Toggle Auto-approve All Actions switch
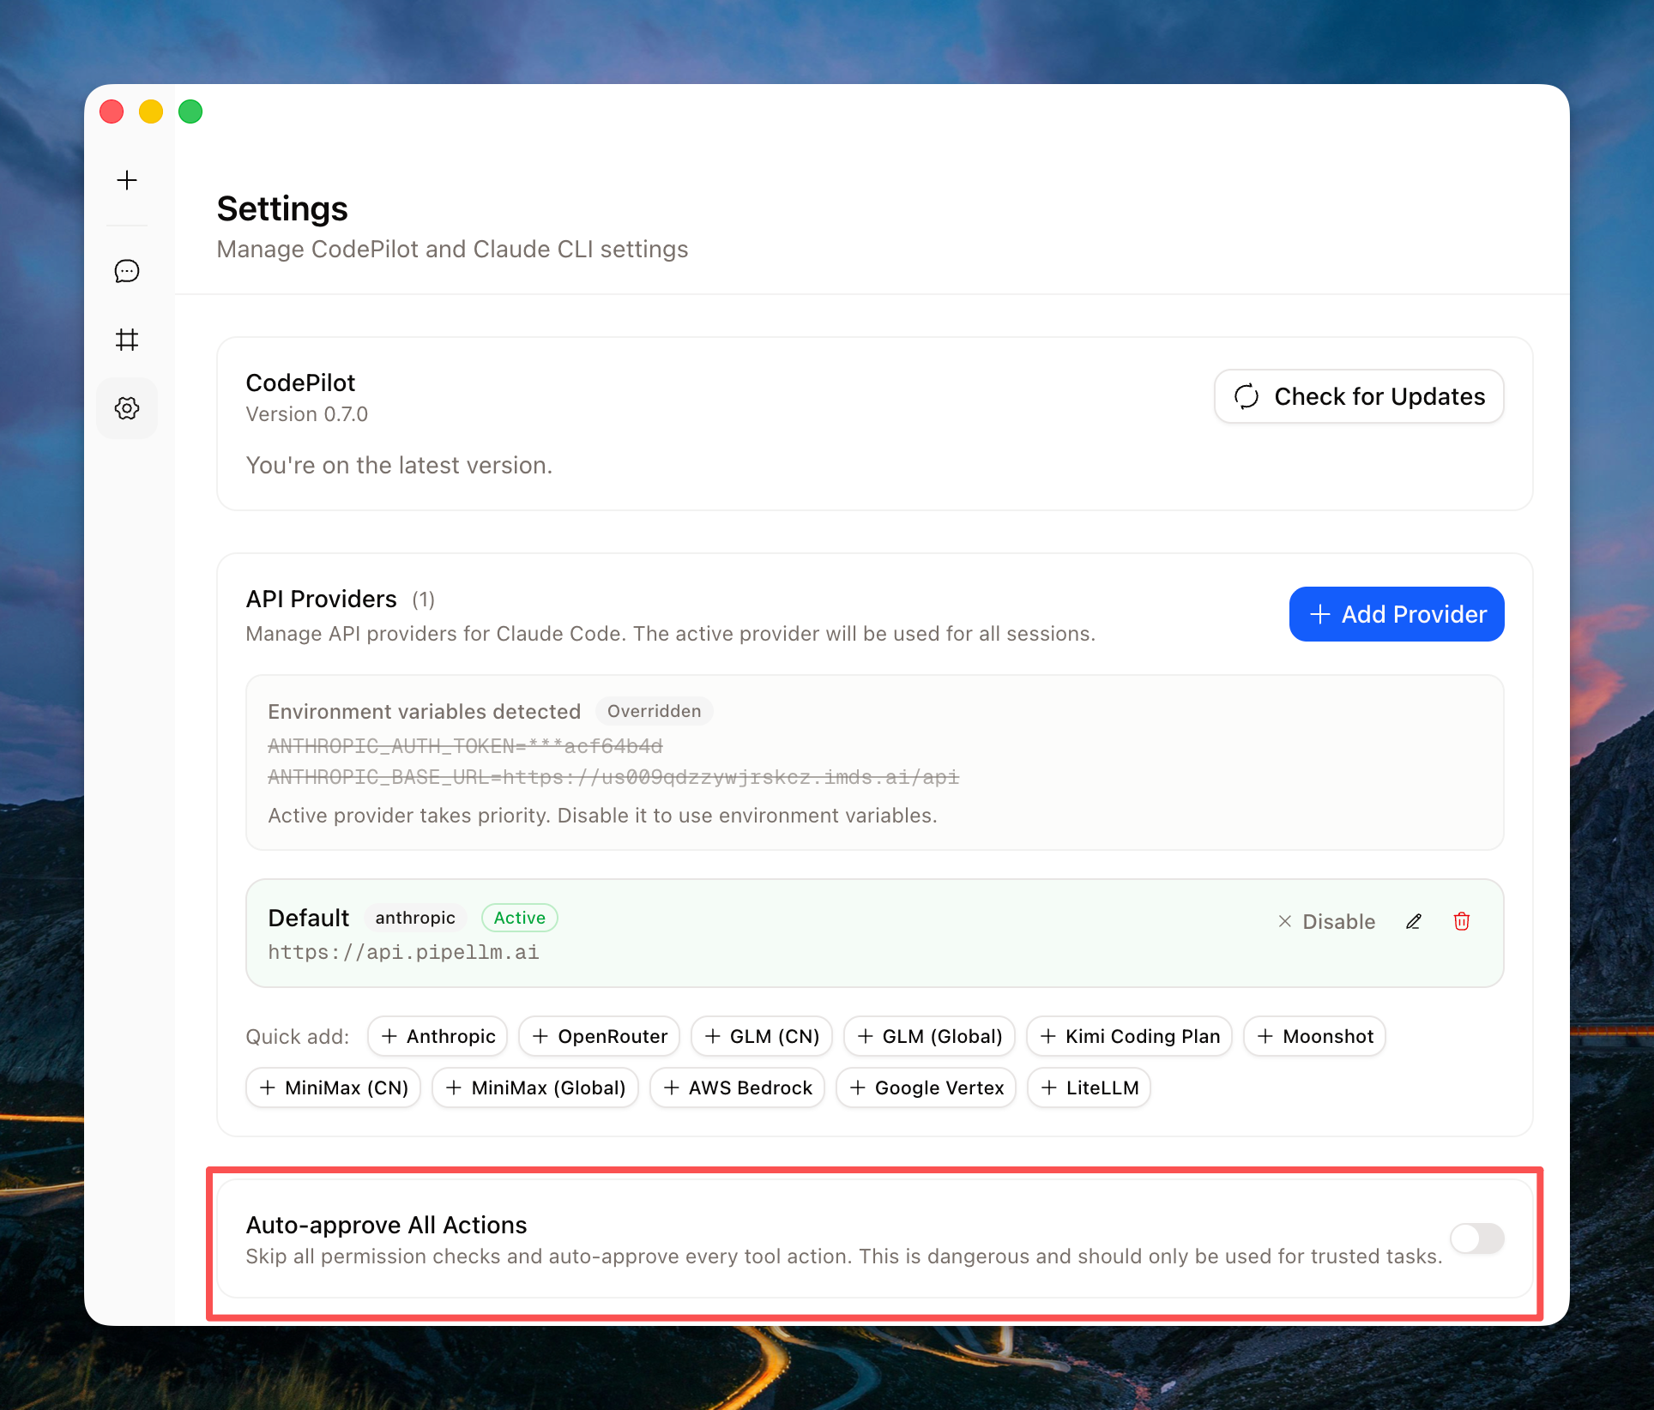This screenshot has width=1654, height=1410. point(1476,1238)
